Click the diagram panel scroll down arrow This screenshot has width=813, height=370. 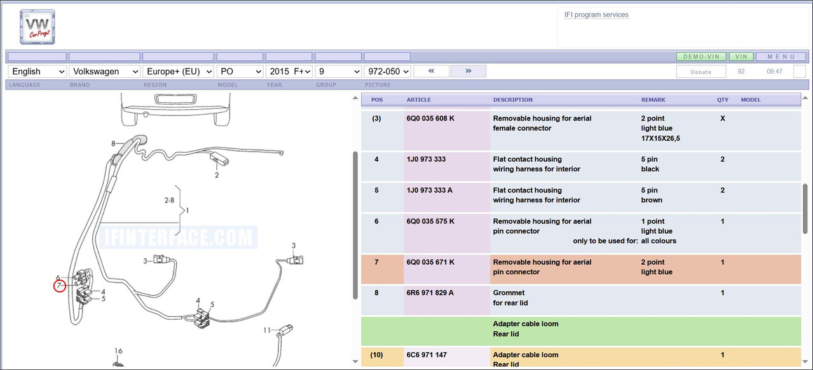355,362
